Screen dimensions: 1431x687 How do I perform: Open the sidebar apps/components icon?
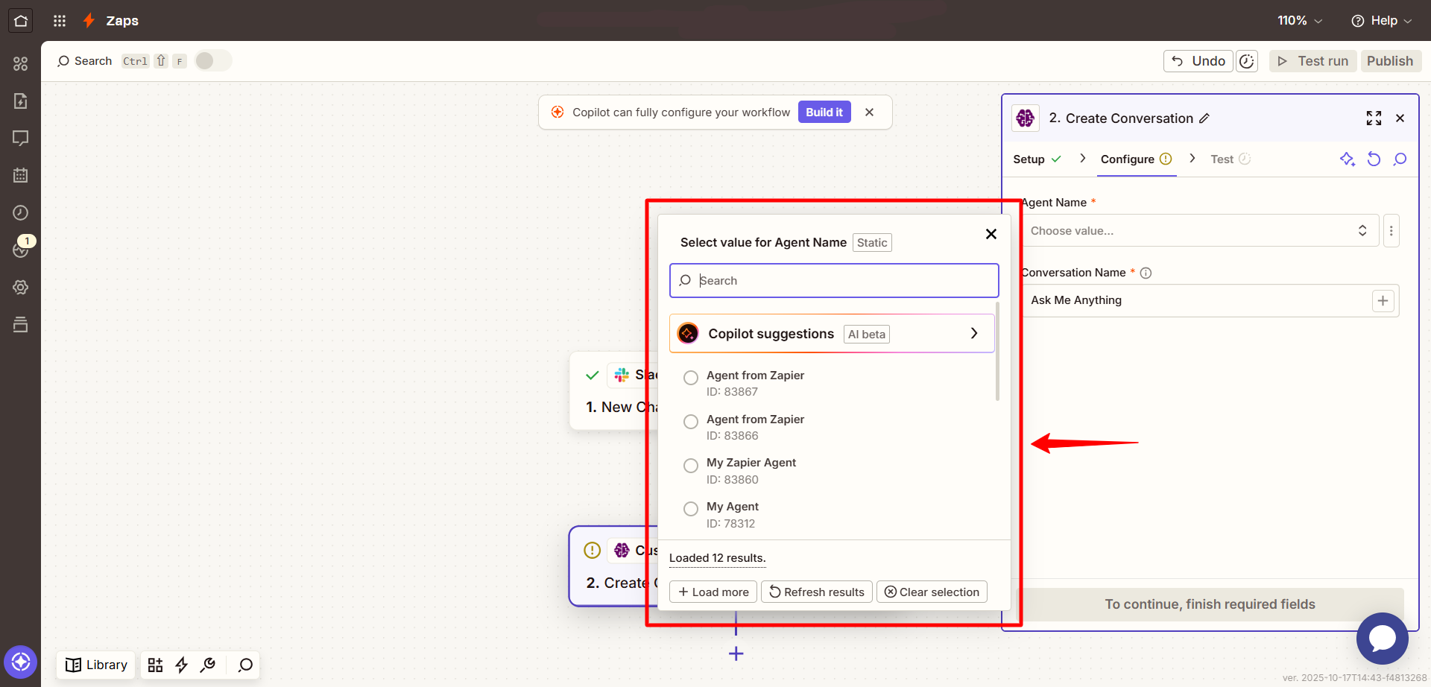coord(20,64)
